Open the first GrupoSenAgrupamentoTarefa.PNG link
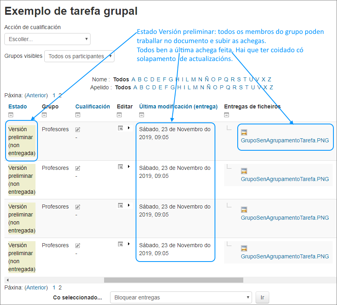Viewport: 337px width, 305px height. 285,140
